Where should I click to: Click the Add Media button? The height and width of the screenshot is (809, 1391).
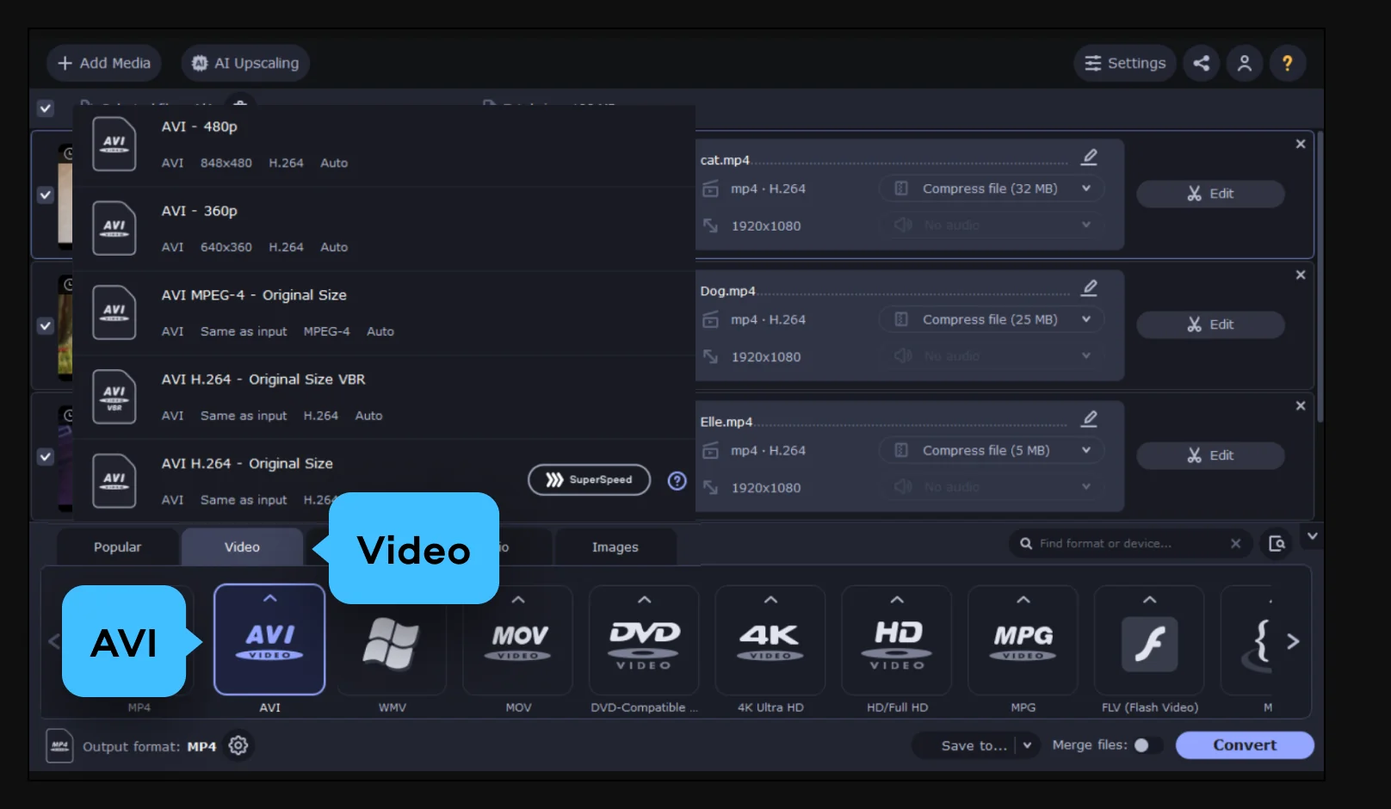104,63
